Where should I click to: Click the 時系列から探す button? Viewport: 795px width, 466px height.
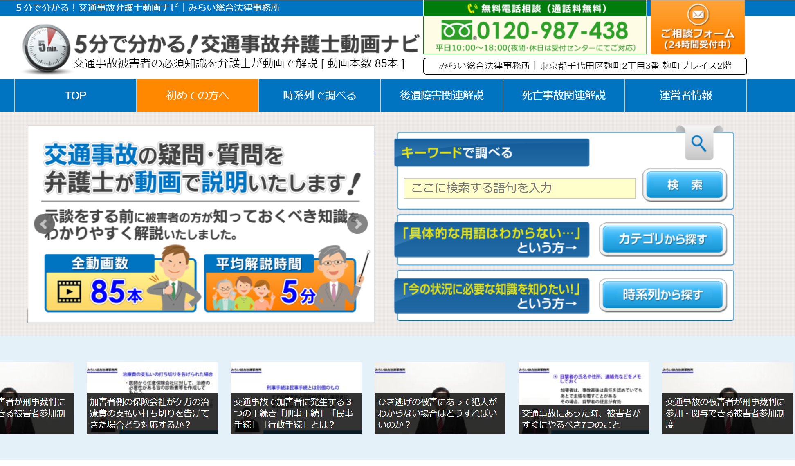click(662, 295)
